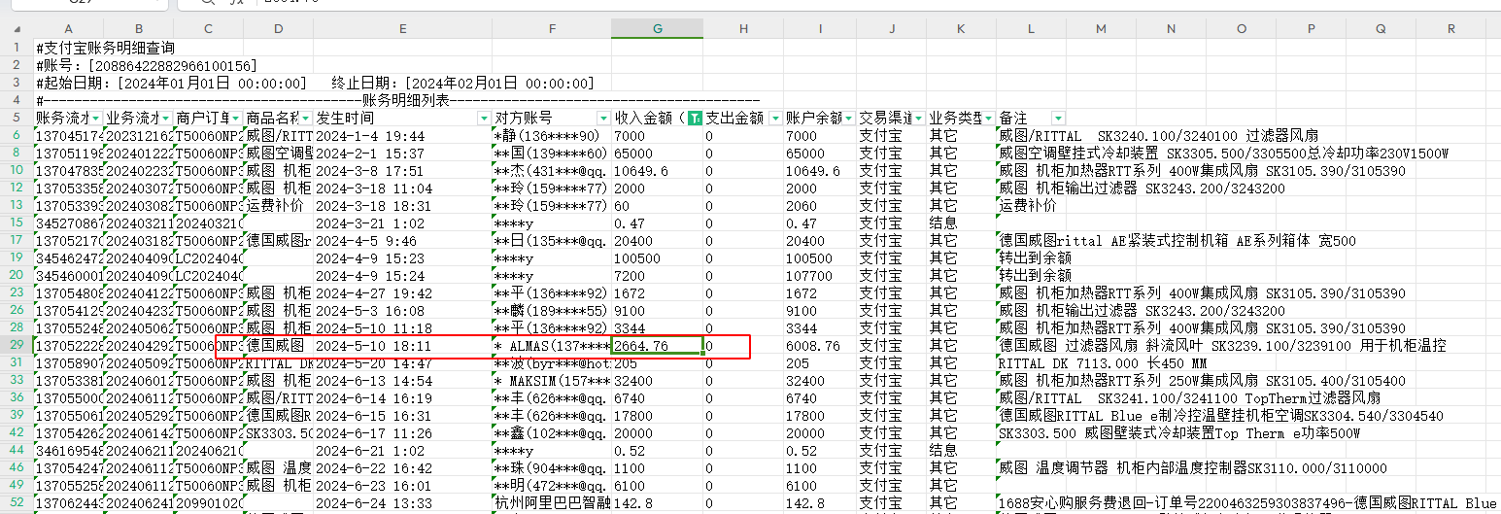Open filter dropdown for 商户订单 column C
Viewport: 1501px width, 514px height.
click(234, 119)
